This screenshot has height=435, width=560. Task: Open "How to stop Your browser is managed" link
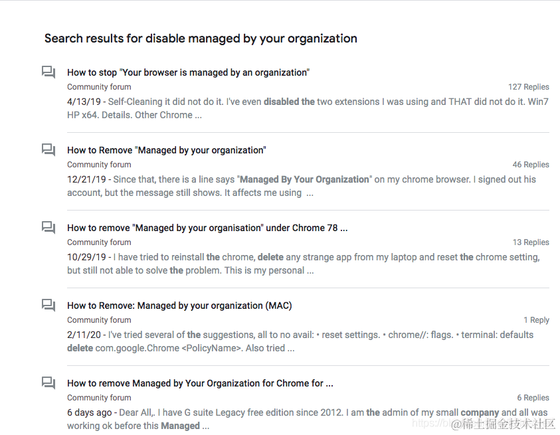(x=188, y=72)
